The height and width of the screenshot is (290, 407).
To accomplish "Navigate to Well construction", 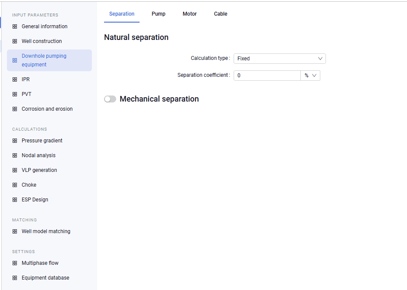I will tap(49, 41).
